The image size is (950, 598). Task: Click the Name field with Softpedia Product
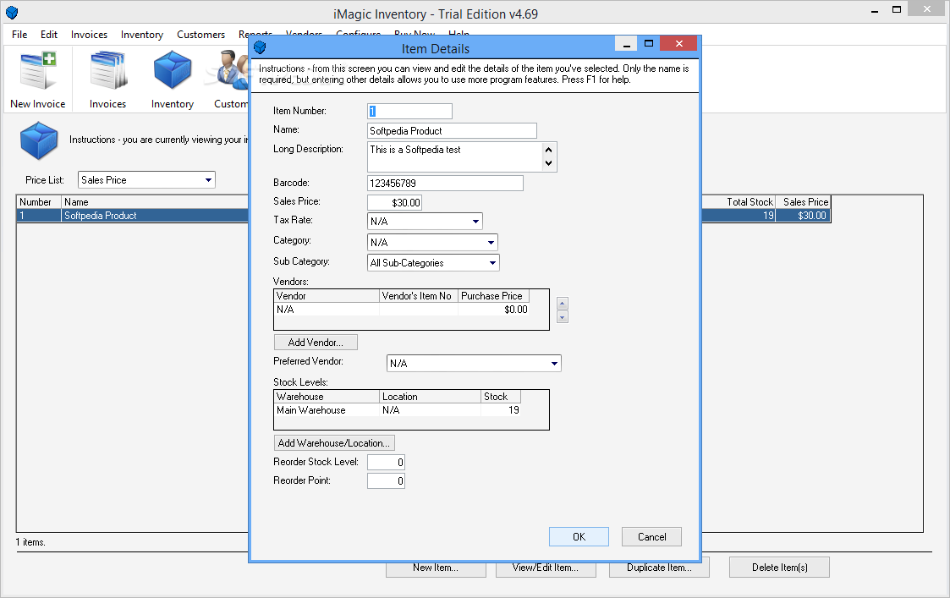pyautogui.click(x=452, y=131)
